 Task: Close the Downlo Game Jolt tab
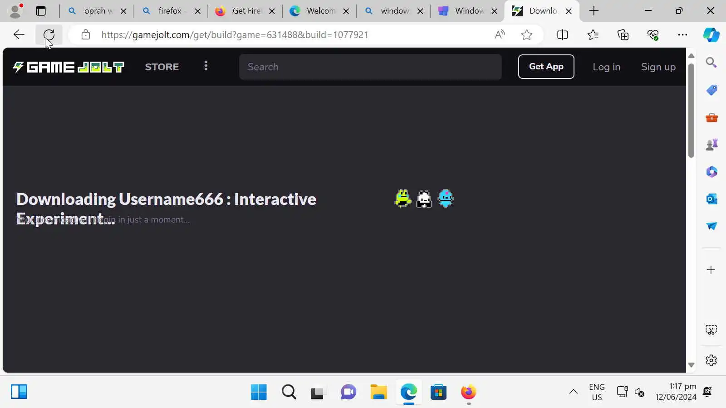569,11
